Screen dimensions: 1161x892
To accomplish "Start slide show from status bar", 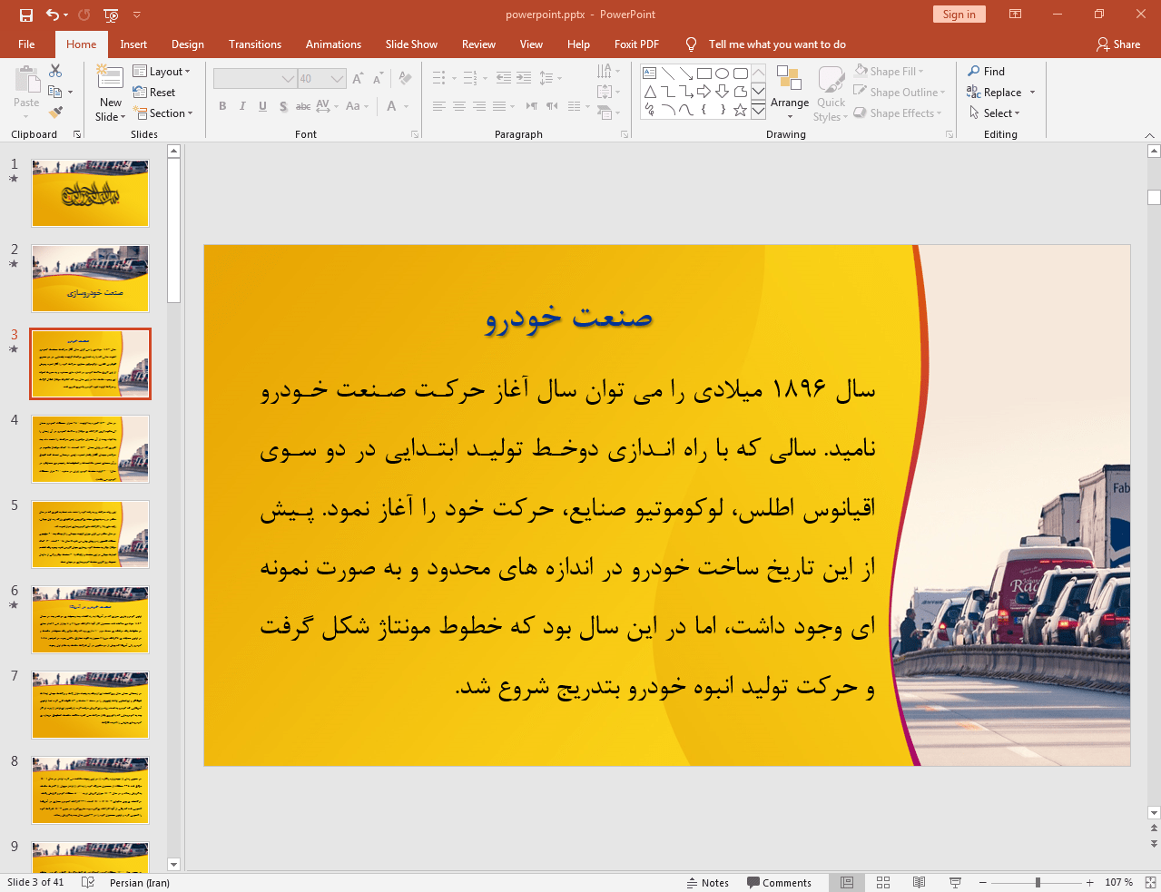I will (x=955, y=882).
